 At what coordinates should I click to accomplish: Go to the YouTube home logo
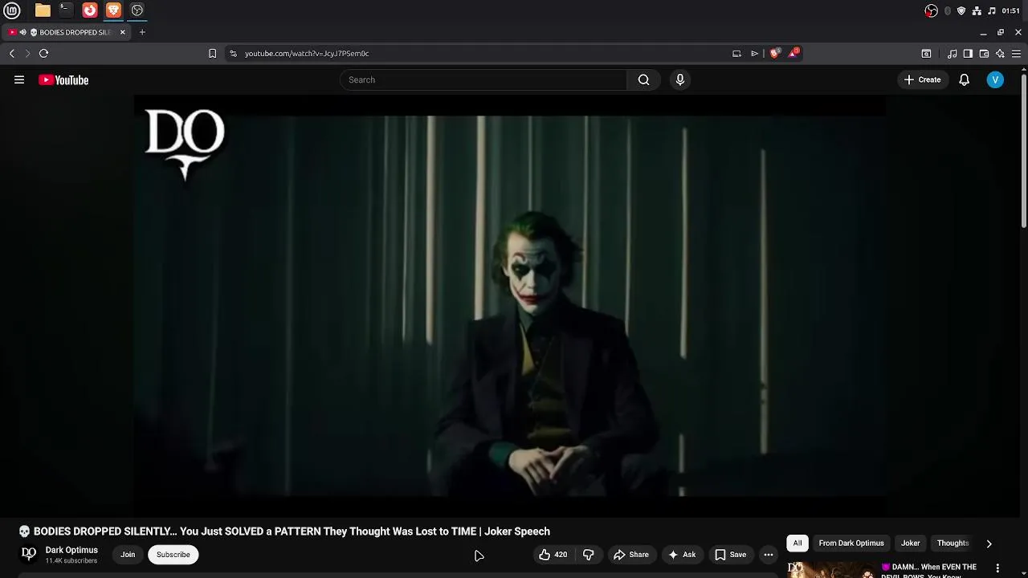[x=63, y=79]
